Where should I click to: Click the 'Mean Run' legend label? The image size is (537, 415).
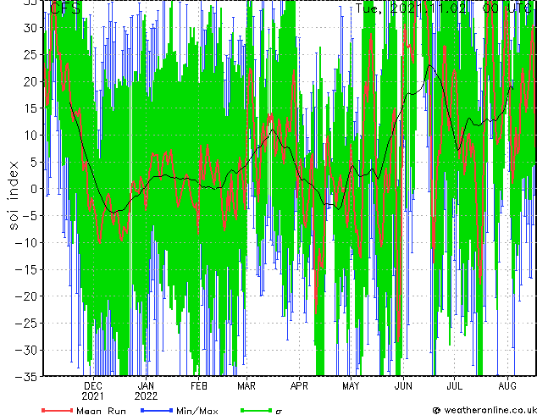click(x=101, y=411)
